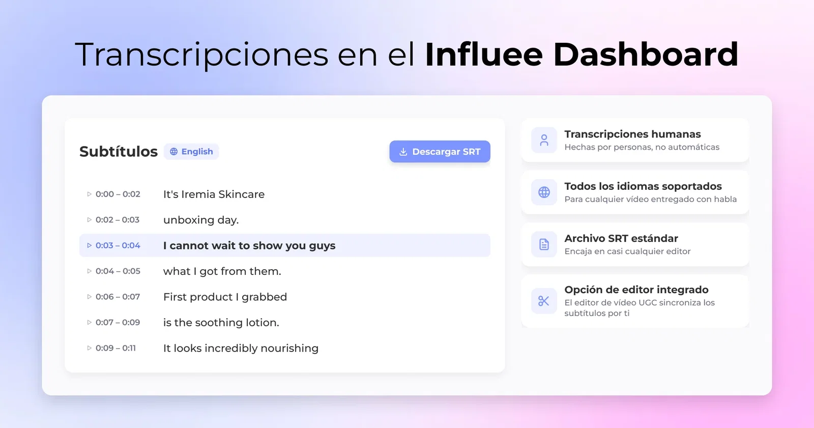Open Todos los idiomas soportados title

point(643,186)
